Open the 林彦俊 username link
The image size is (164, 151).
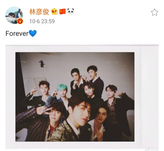(39, 12)
